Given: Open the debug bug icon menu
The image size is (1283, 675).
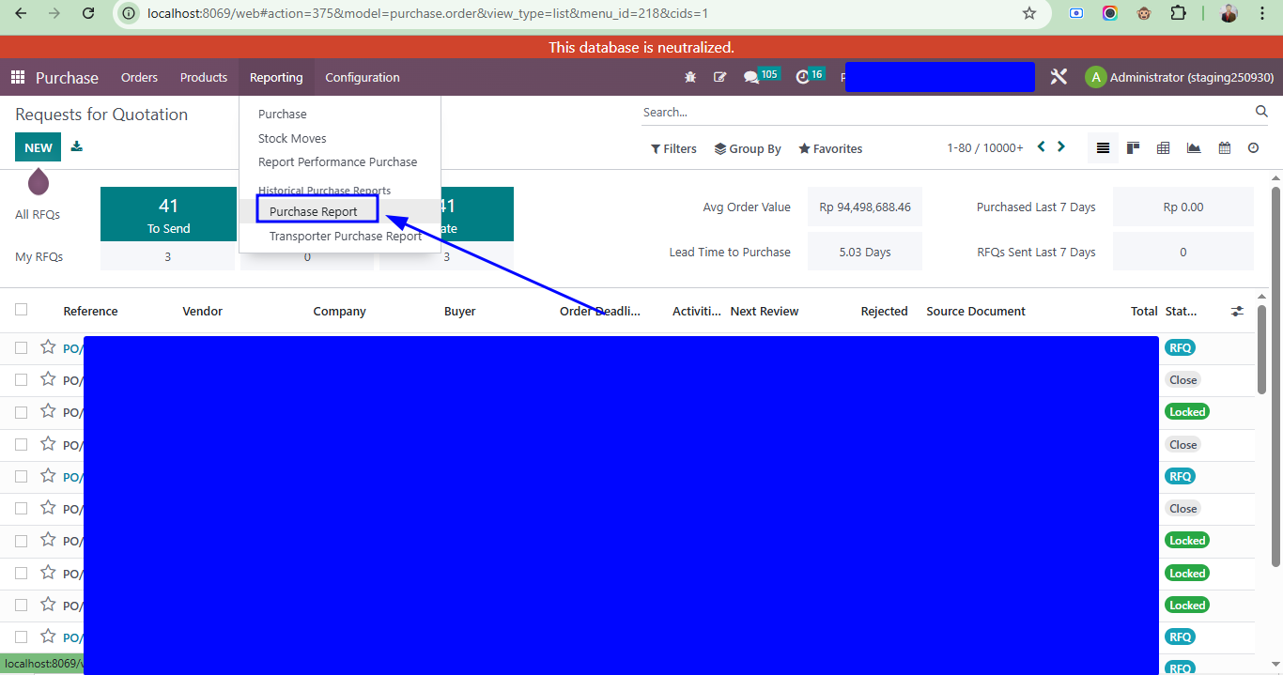Looking at the screenshot, I should tap(691, 77).
